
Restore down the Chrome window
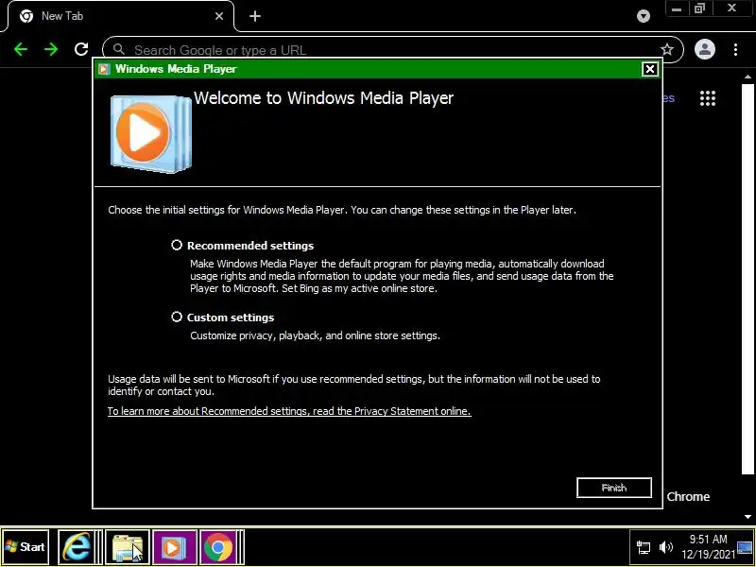pos(699,9)
